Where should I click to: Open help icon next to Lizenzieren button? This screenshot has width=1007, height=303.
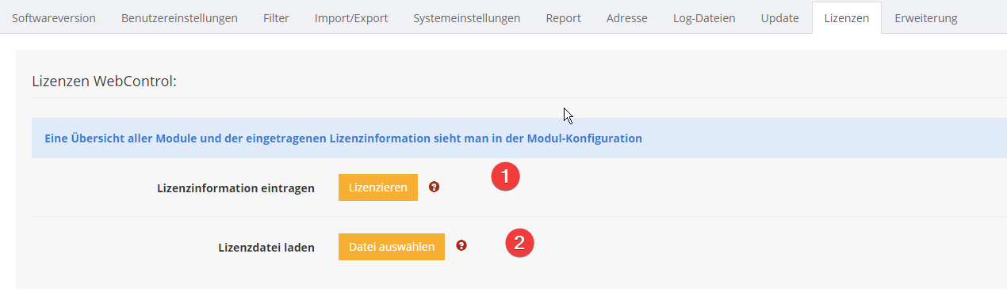tap(434, 187)
